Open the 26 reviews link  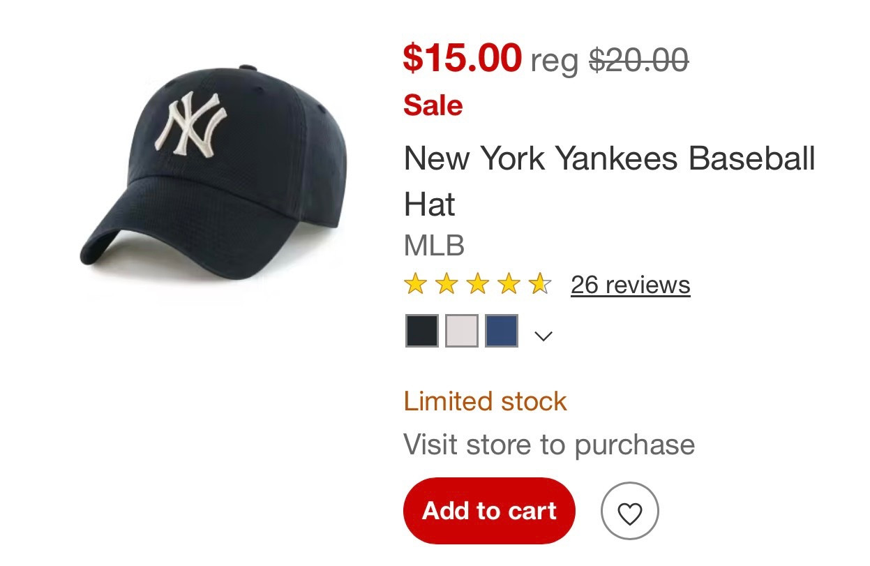tap(629, 284)
